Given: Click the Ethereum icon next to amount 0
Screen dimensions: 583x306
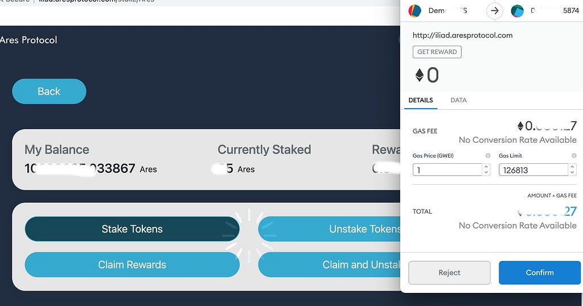Looking at the screenshot, I should tap(420, 76).
